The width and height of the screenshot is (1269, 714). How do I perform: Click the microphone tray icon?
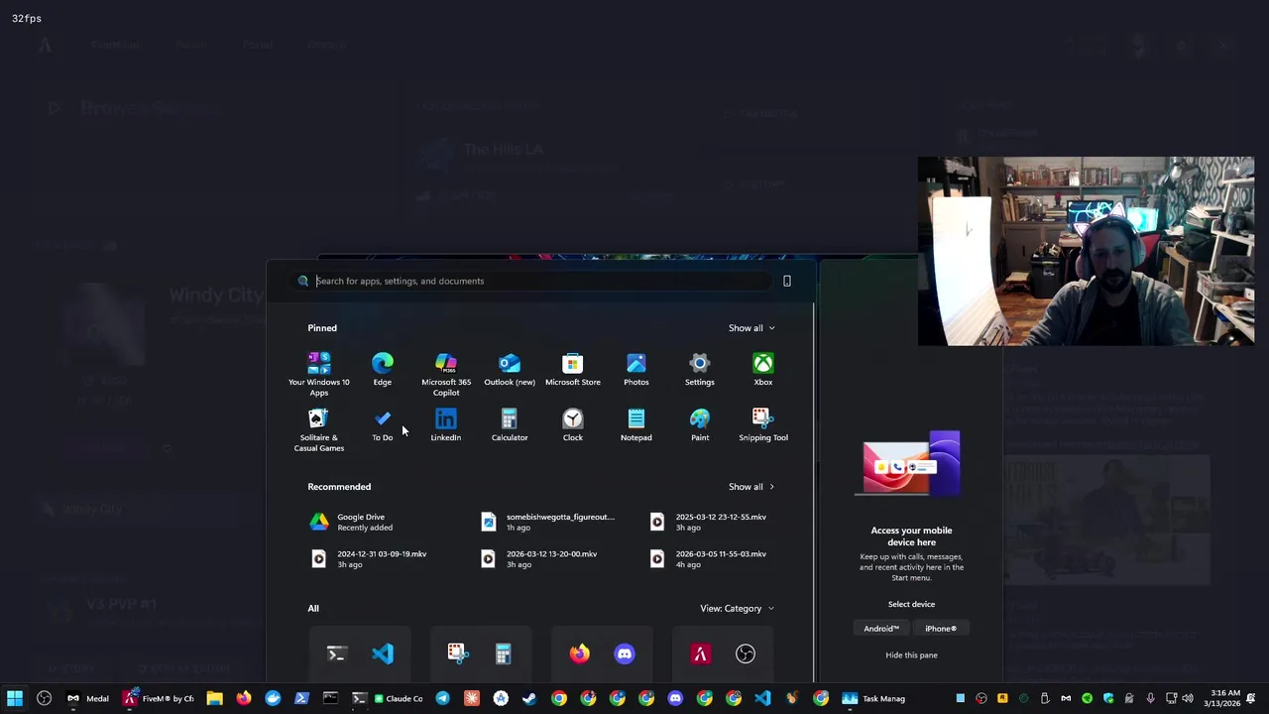1150,698
